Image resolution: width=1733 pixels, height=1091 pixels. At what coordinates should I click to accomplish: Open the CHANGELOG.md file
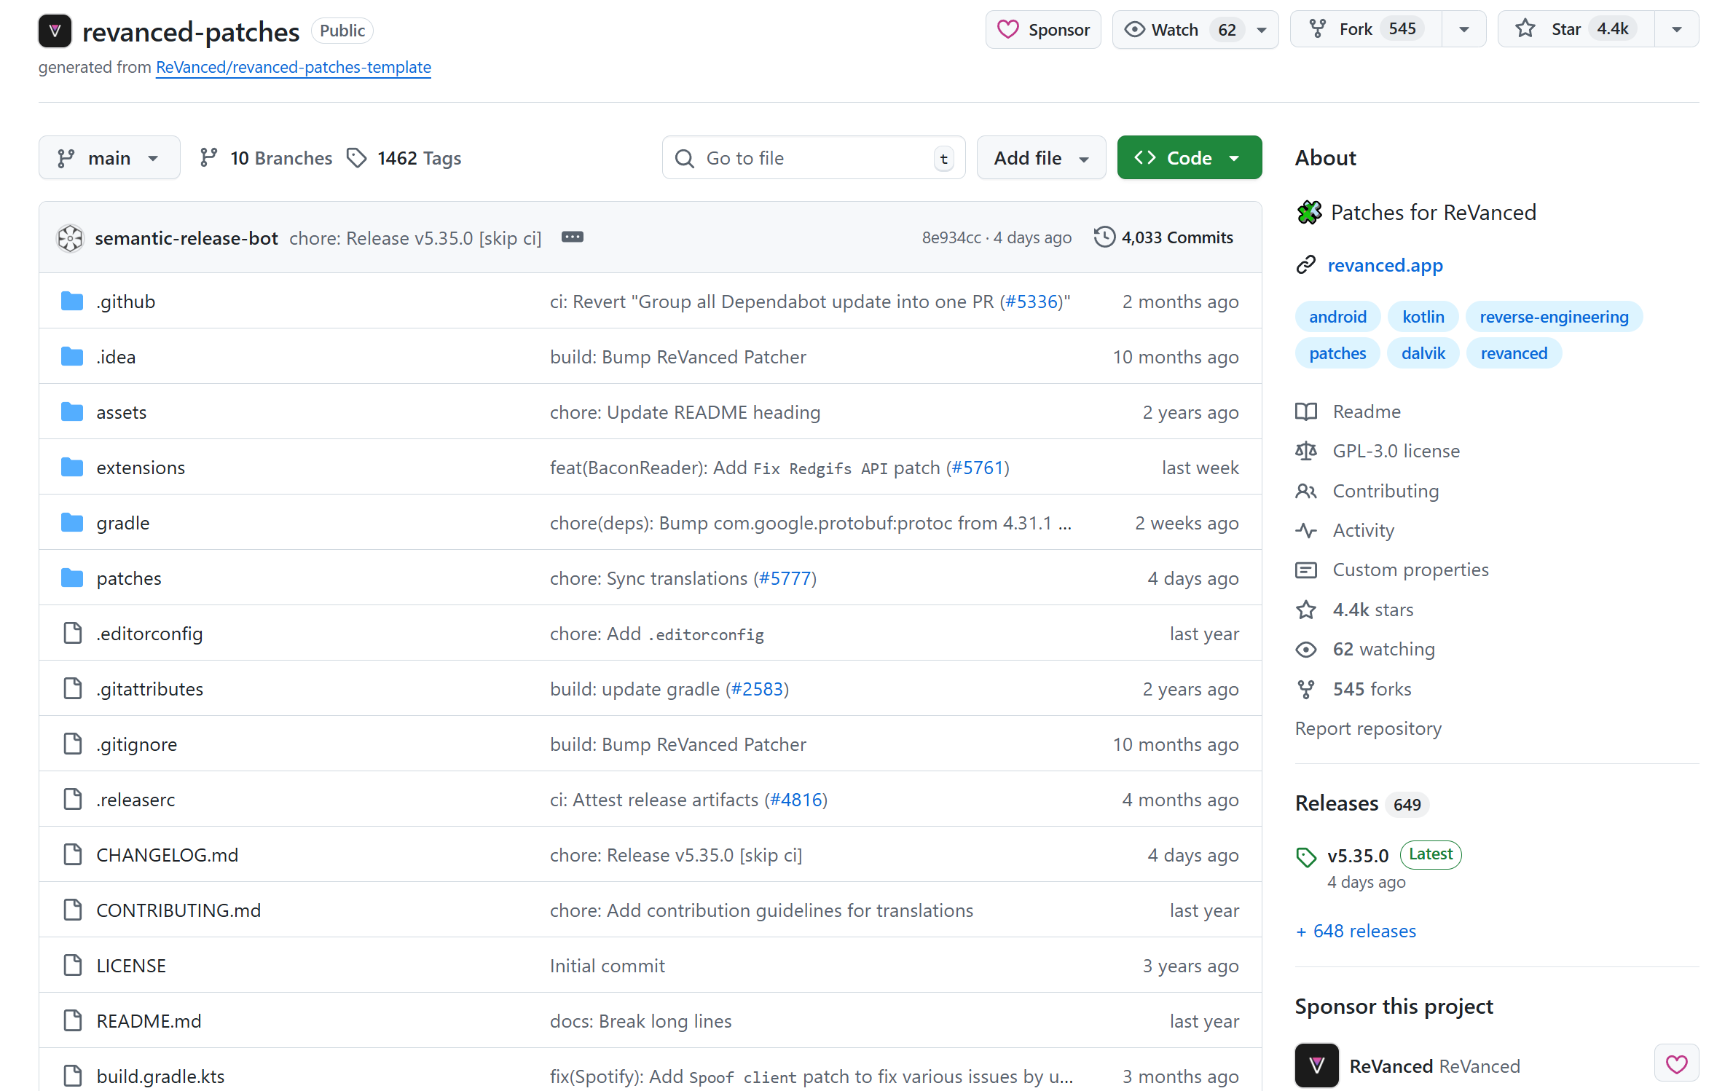[x=168, y=855]
